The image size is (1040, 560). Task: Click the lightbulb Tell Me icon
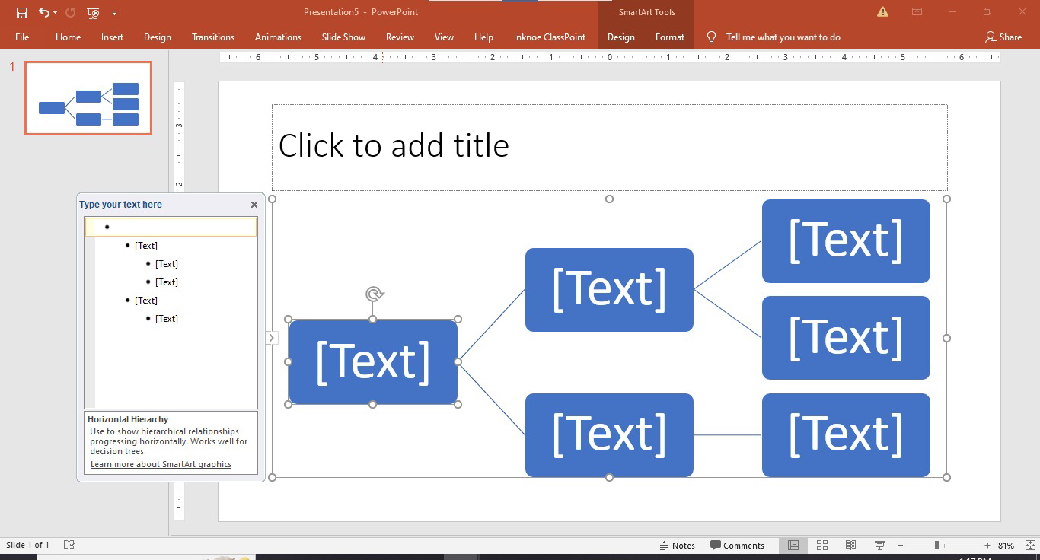pyautogui.click(x=711, y=37)
